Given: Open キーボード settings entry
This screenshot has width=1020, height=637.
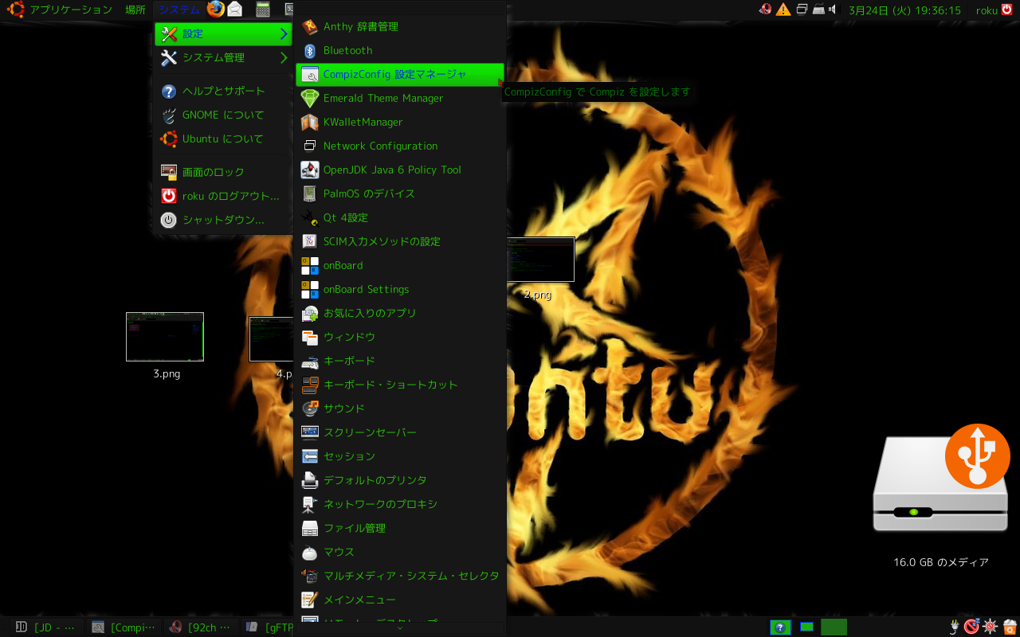Looking at the screenshot, I should tap(400, 361).
